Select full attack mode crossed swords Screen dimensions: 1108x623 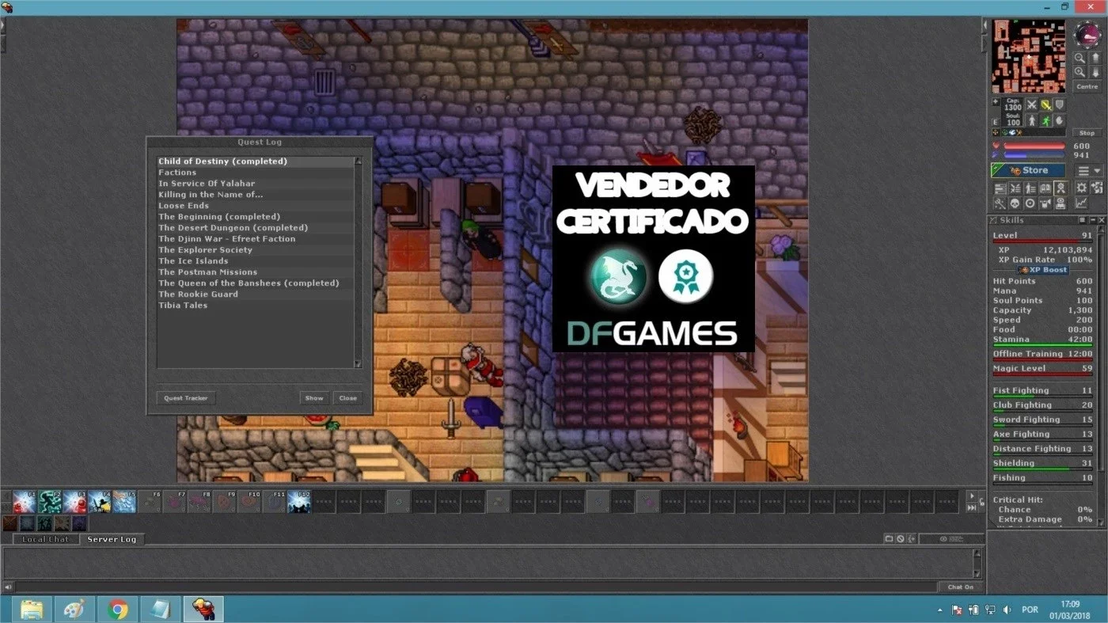[1032, 104]
